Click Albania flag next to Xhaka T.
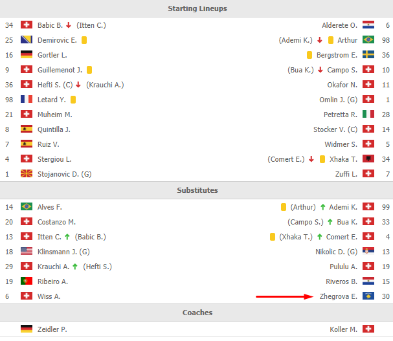The image size is (393, 341). [x=368, y=159]
